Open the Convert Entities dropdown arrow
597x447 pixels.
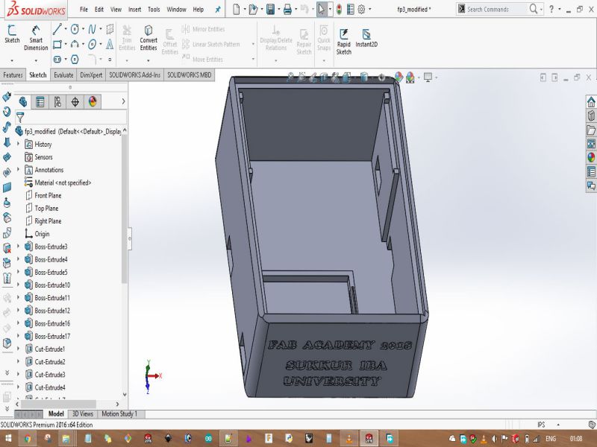(x=149, y=60)
